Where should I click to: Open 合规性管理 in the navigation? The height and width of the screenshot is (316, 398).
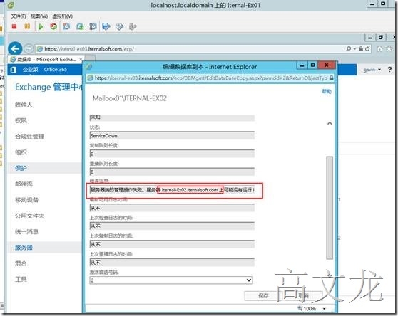click(30, 137)
